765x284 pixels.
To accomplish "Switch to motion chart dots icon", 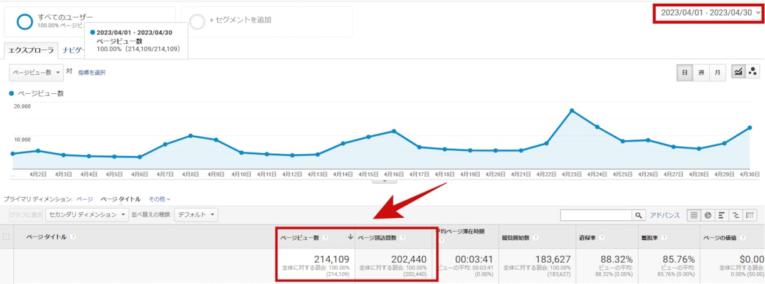I will coord(752,73).
